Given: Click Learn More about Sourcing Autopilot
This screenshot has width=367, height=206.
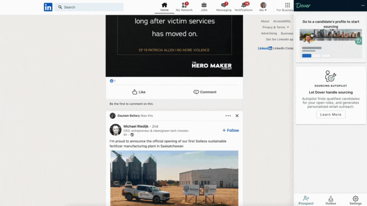Looking at the screenshot, I should (331, 114).
